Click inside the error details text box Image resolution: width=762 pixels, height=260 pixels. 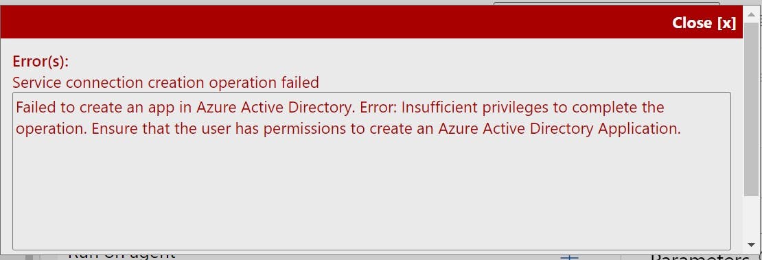[x=371, y=171]
